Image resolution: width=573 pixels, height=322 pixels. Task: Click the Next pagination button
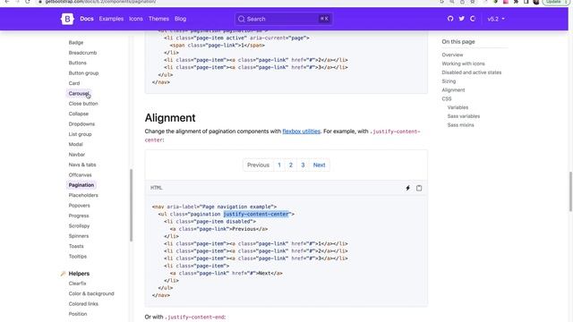tap(319, 165)
